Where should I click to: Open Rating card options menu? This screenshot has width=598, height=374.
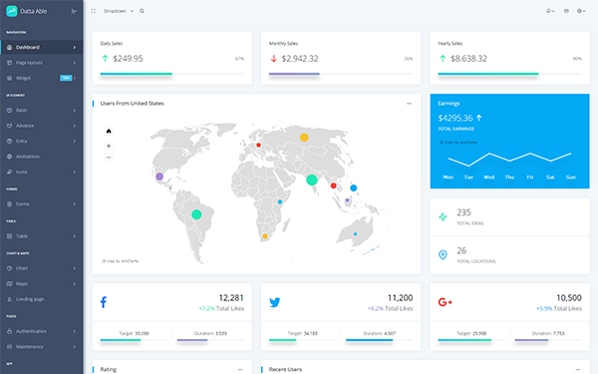tap(240, 369)
